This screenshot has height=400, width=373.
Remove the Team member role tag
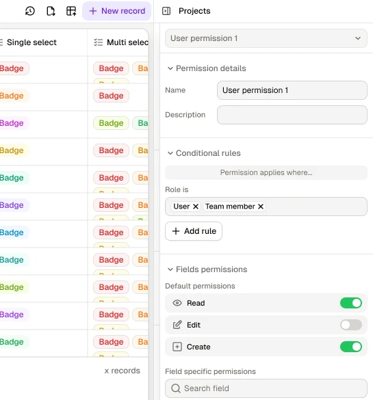coord(261,206)
